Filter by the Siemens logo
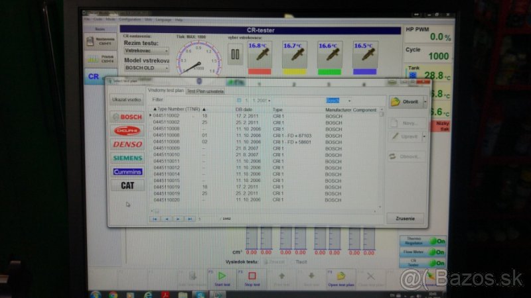Image resolution: width=531 pixels, height=298 pixels. (127, 158)
